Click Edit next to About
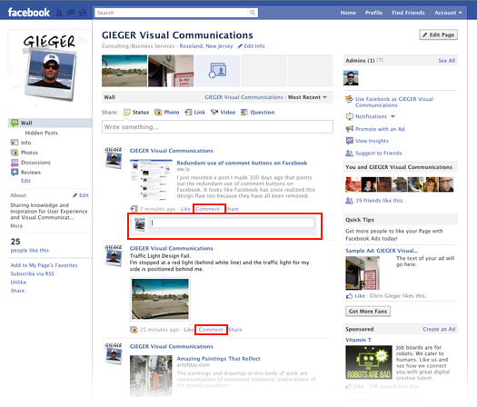This screenshot has width=477, height=407. point(81,195)
